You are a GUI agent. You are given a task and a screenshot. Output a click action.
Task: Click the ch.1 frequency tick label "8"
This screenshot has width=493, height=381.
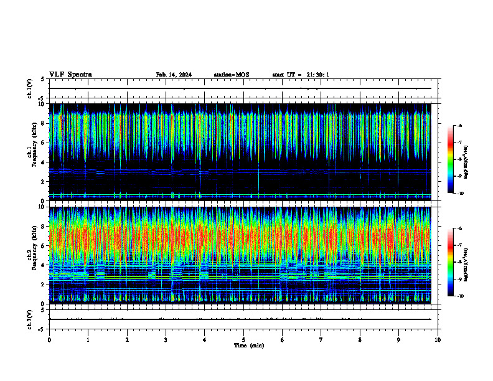(x=43, y=123)
